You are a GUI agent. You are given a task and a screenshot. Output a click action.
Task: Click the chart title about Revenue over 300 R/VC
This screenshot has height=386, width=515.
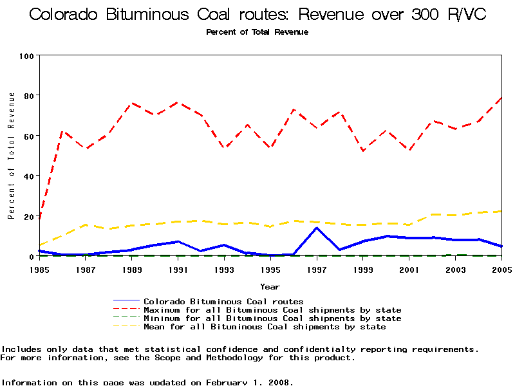[257, 15]
